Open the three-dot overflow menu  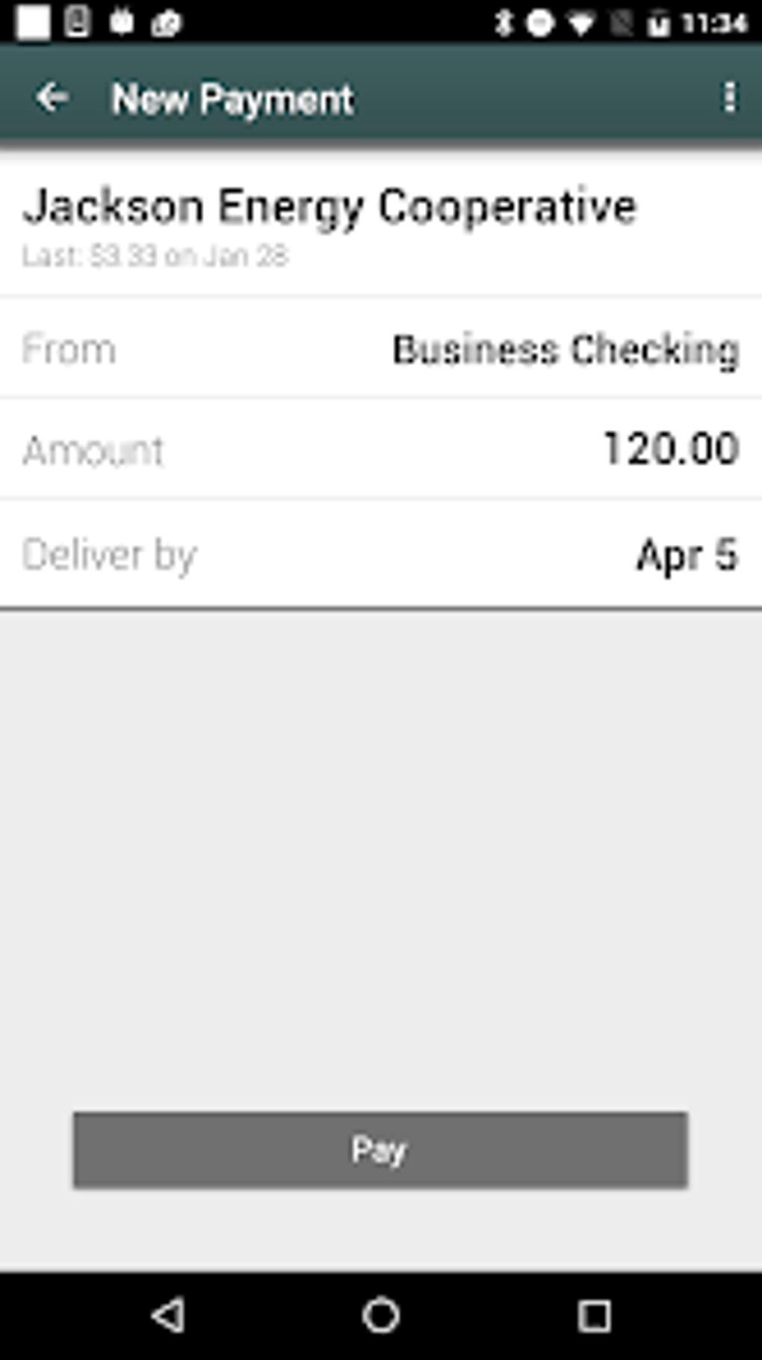pyautogui.click(x=728, y=98)
